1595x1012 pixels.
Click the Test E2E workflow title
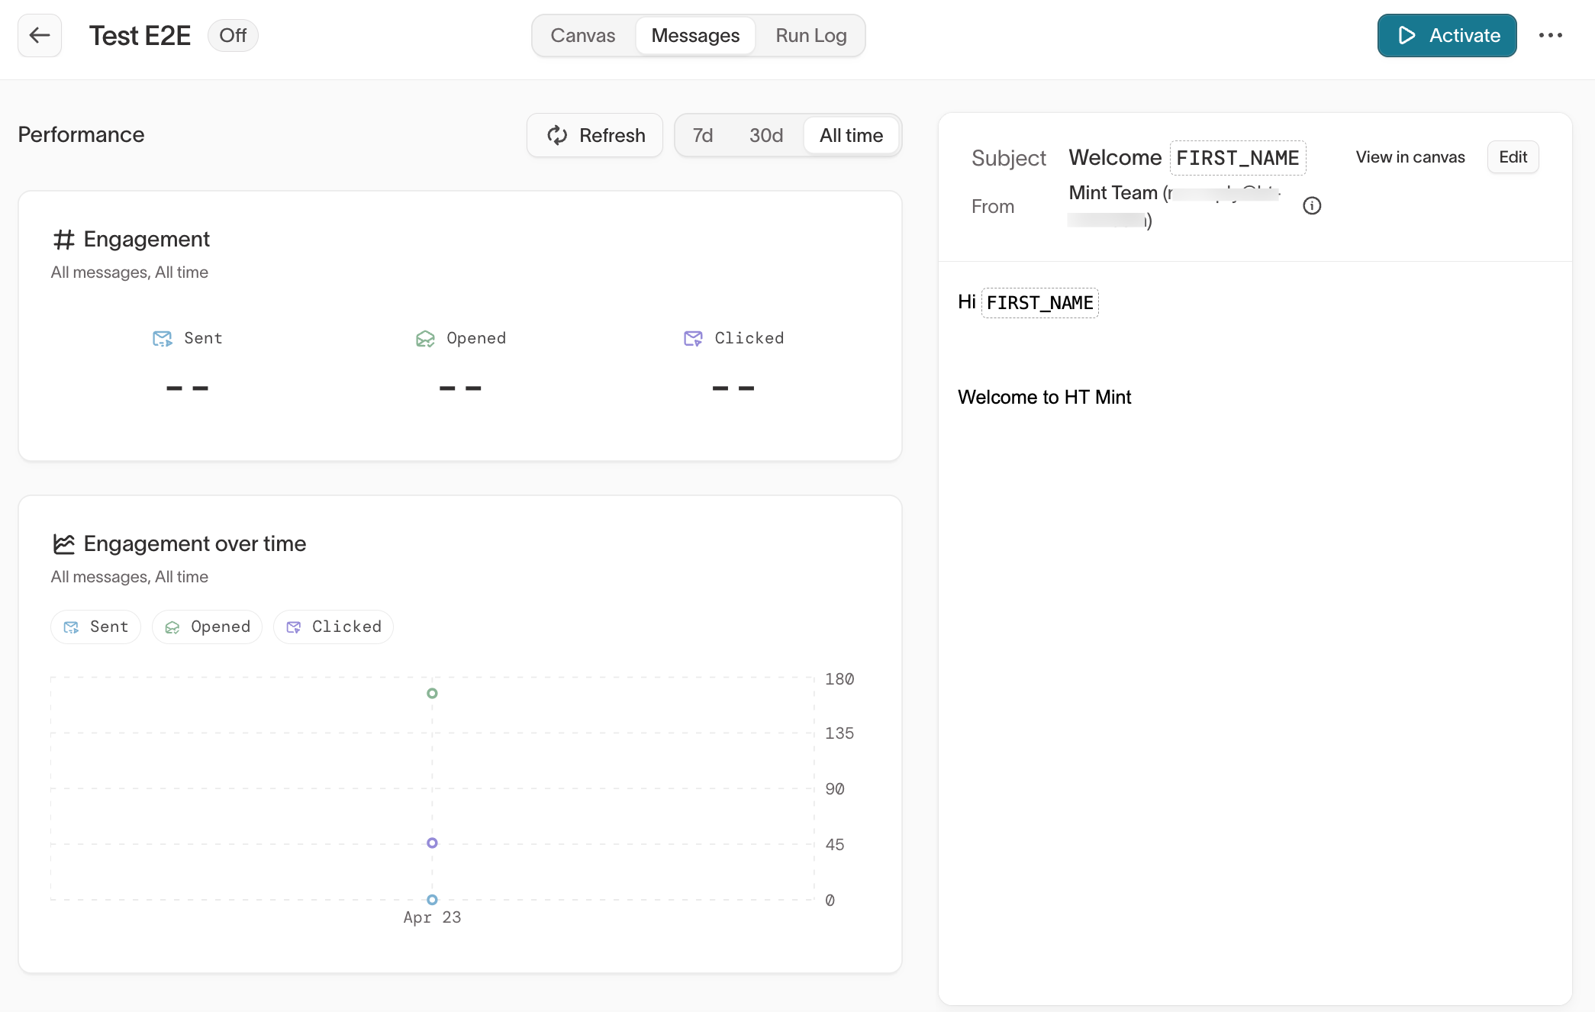[140, 35]
